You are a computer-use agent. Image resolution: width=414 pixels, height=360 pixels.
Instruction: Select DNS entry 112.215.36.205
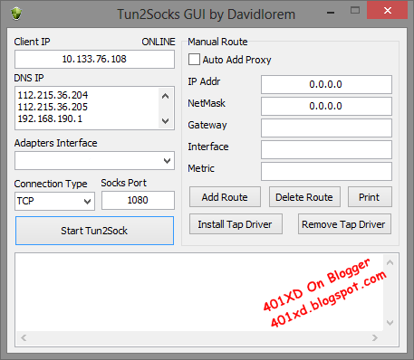click(53, 107)
